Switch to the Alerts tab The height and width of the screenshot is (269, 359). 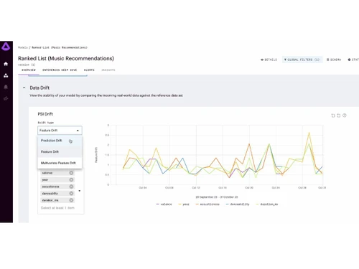pos(89,70)
